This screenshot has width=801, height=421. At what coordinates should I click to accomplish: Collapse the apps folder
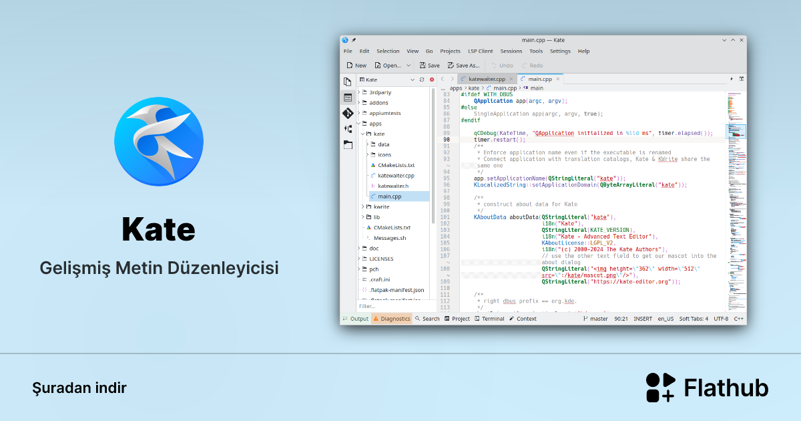358,123
